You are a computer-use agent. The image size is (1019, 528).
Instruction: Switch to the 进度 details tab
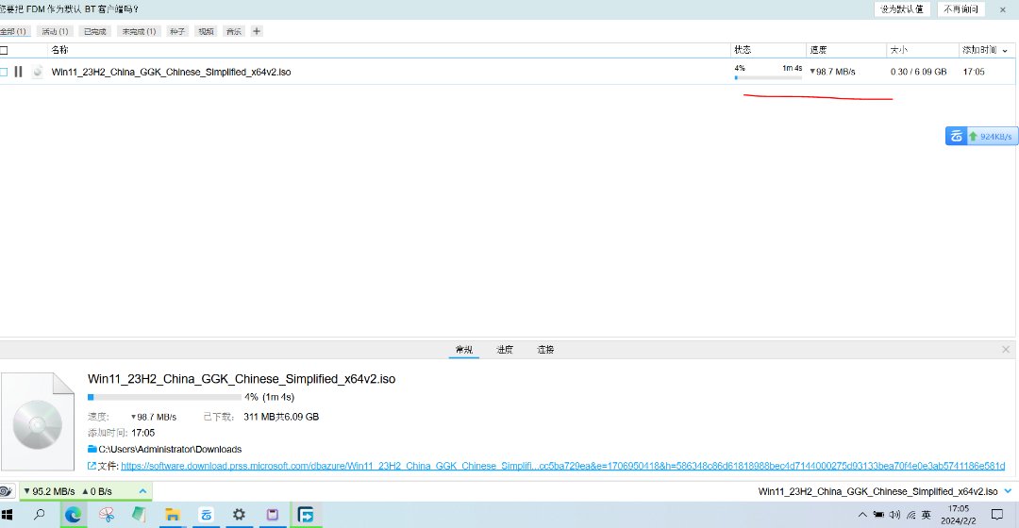505,350
